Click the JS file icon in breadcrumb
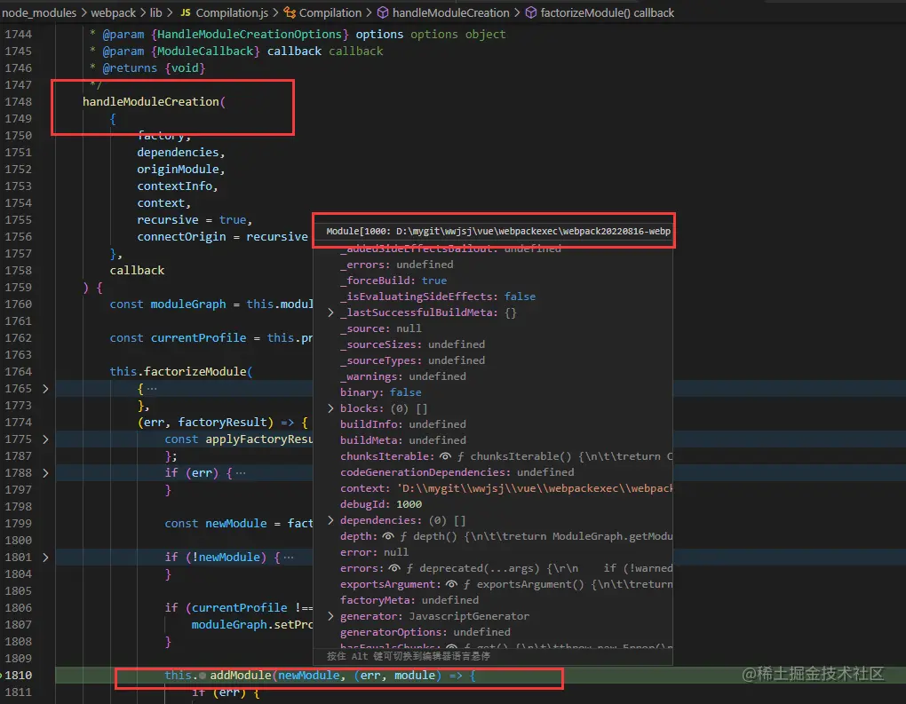The image size is (906, 704). tap(186, 12)
